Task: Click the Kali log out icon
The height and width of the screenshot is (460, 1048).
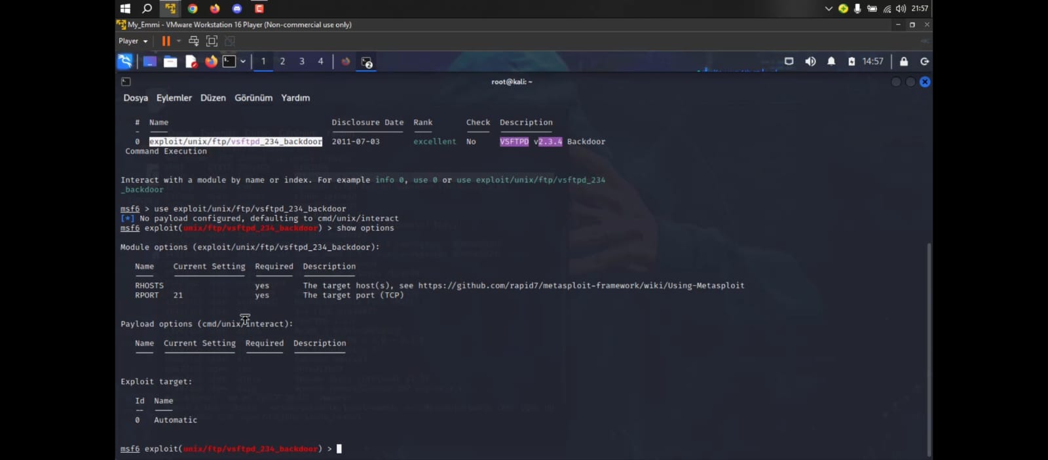Action: (x=925, y=61)
